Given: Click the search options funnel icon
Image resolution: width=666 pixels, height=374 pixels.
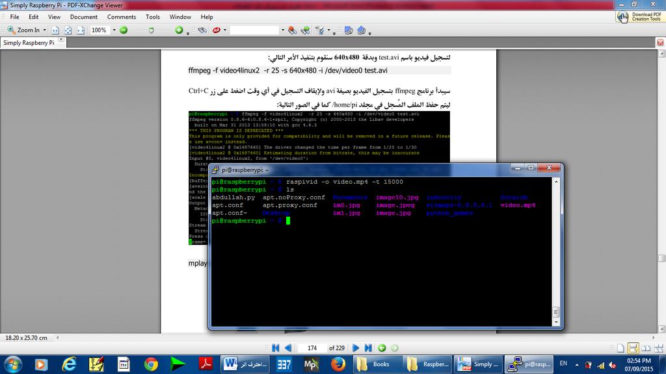Looking at the screenshot, I should (320, 30).
